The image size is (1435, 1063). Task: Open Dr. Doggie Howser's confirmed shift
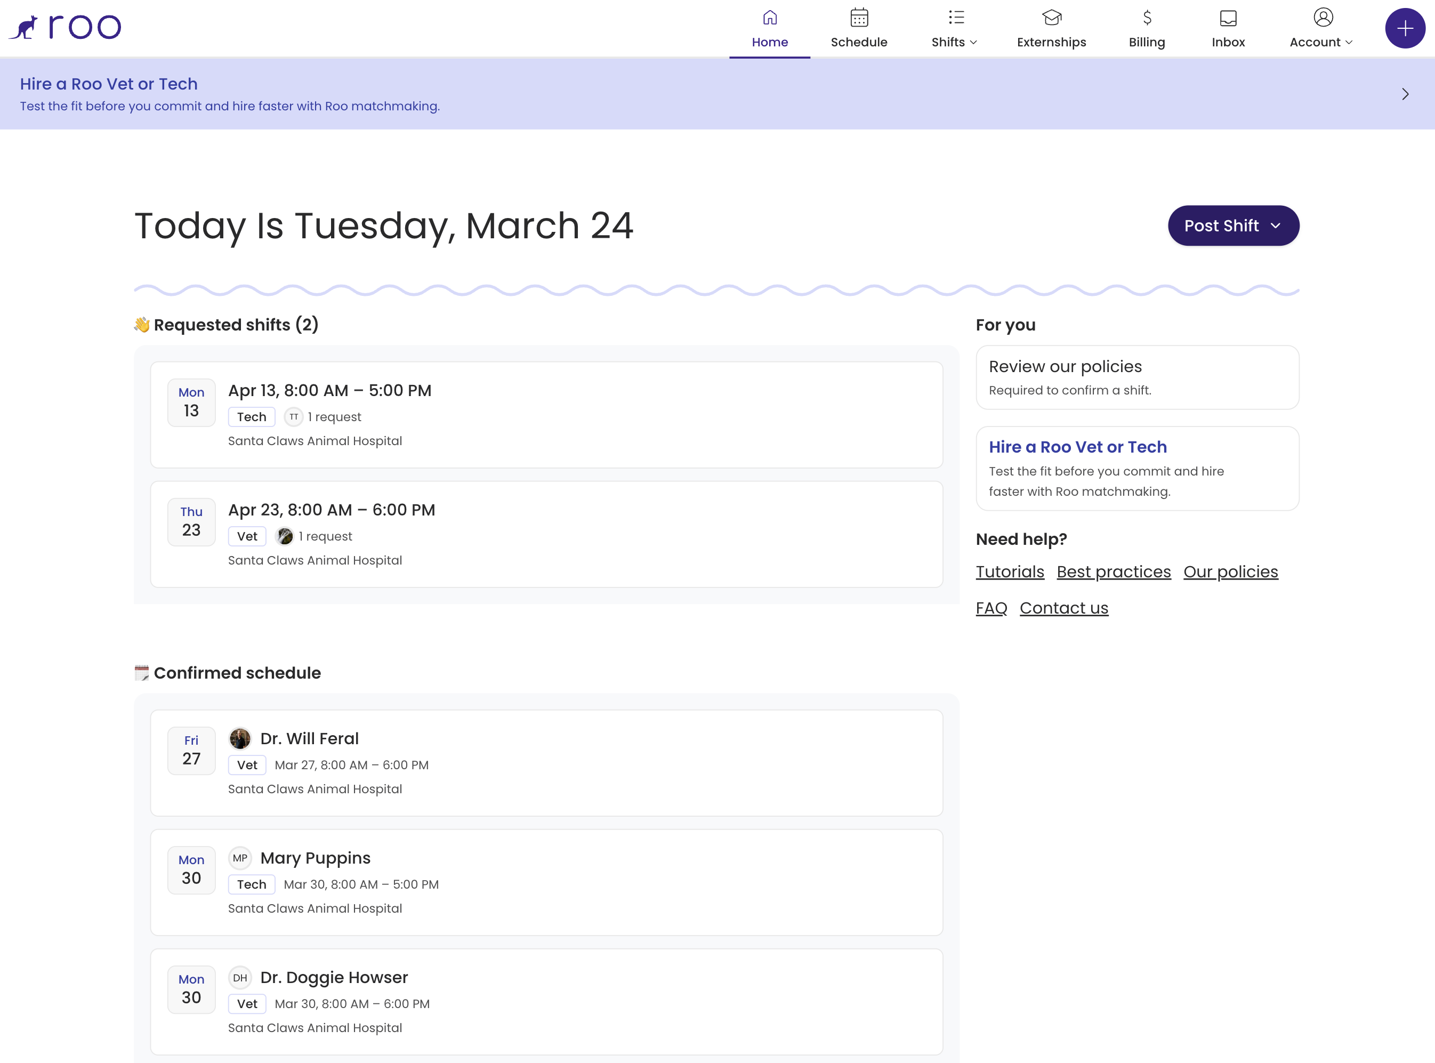pyautogui.click(x=546, y=1002)
